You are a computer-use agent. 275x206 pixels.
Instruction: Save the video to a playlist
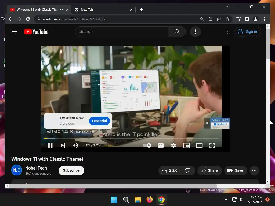(235, 170)
